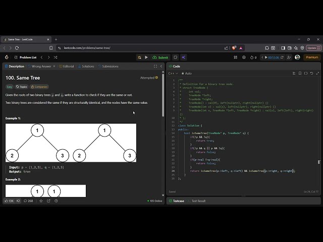Screen dimensions: 323x242
Task: Switch to the Test Result tab
Action: coord(196,201)
